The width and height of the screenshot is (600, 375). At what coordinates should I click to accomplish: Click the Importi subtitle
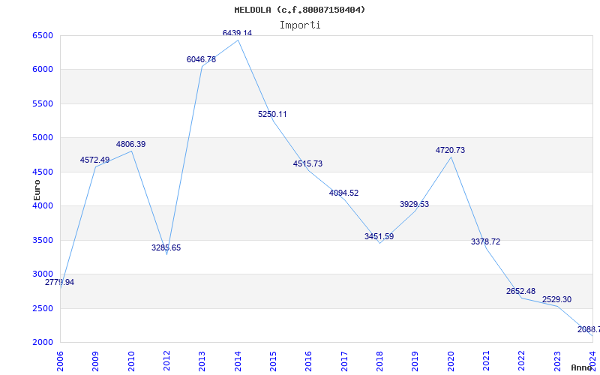click(x=300, y=25)
